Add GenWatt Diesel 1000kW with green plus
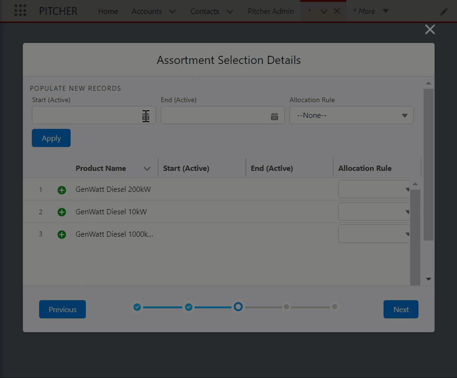The width and height of the screenshot is (457, 378). pyautogui.click(x=62, y=234)
